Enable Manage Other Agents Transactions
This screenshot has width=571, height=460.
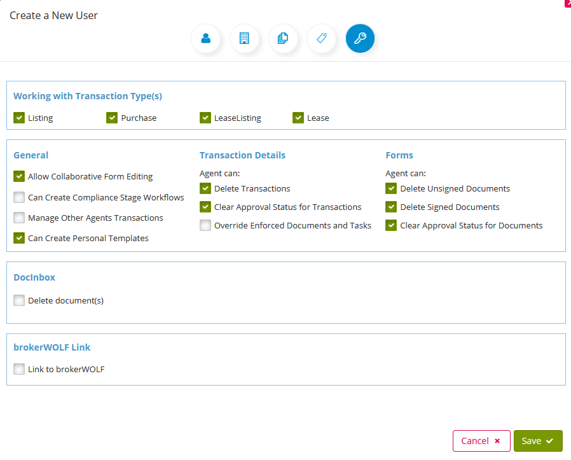point(19,218)
